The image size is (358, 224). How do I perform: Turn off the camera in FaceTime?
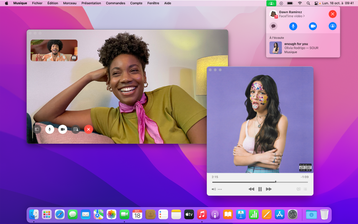pyautogui.click(x=63, y=129)
